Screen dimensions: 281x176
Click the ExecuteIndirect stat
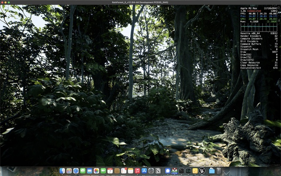coord(259,68)
